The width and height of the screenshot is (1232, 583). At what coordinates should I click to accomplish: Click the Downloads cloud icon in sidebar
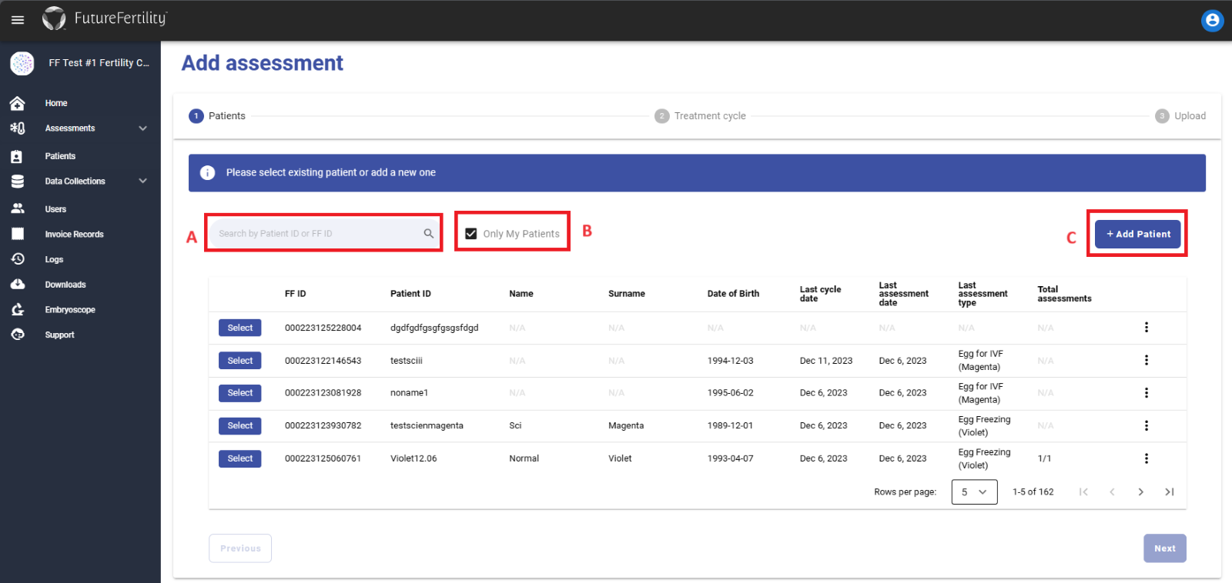point(18,285)
